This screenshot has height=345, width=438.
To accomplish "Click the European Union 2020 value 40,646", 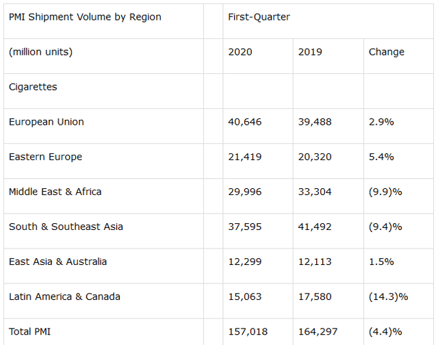I will coord(245,122).
